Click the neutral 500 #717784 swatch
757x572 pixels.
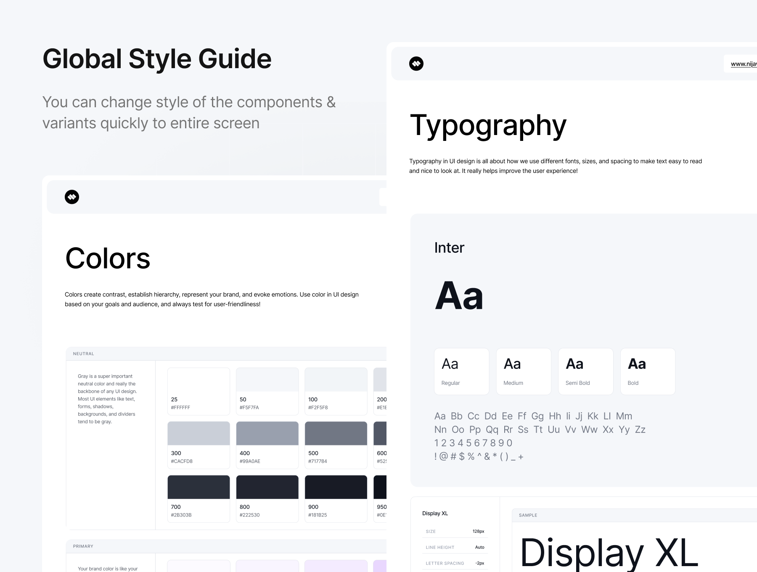click(x=336, y=445)
